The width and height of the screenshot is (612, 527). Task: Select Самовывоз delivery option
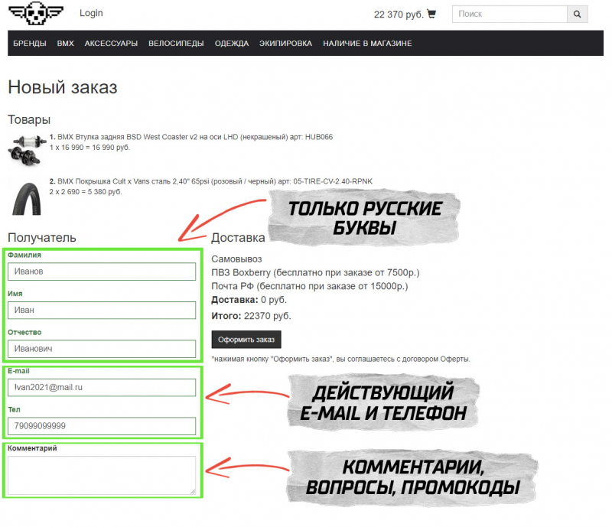click(x=236, y=259)
